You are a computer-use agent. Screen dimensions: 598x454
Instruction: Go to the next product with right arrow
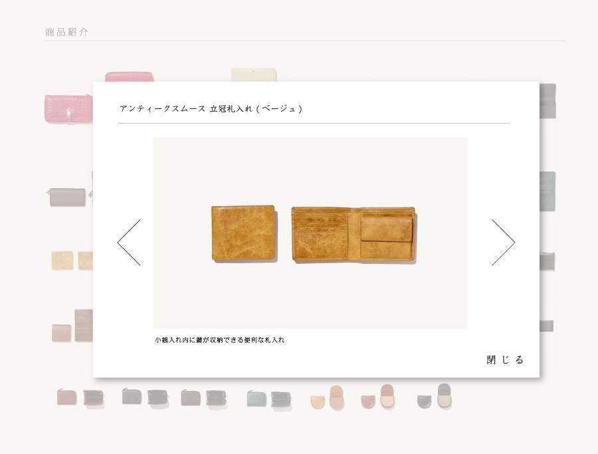(504, 242)
